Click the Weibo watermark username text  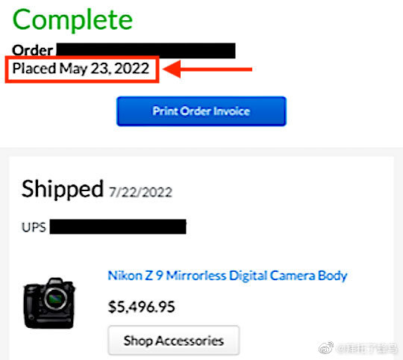pos(367,349)
